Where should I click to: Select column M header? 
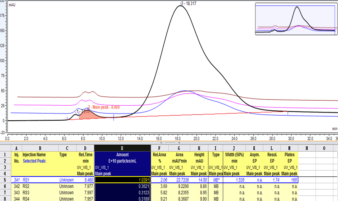(x=289, y=148)
